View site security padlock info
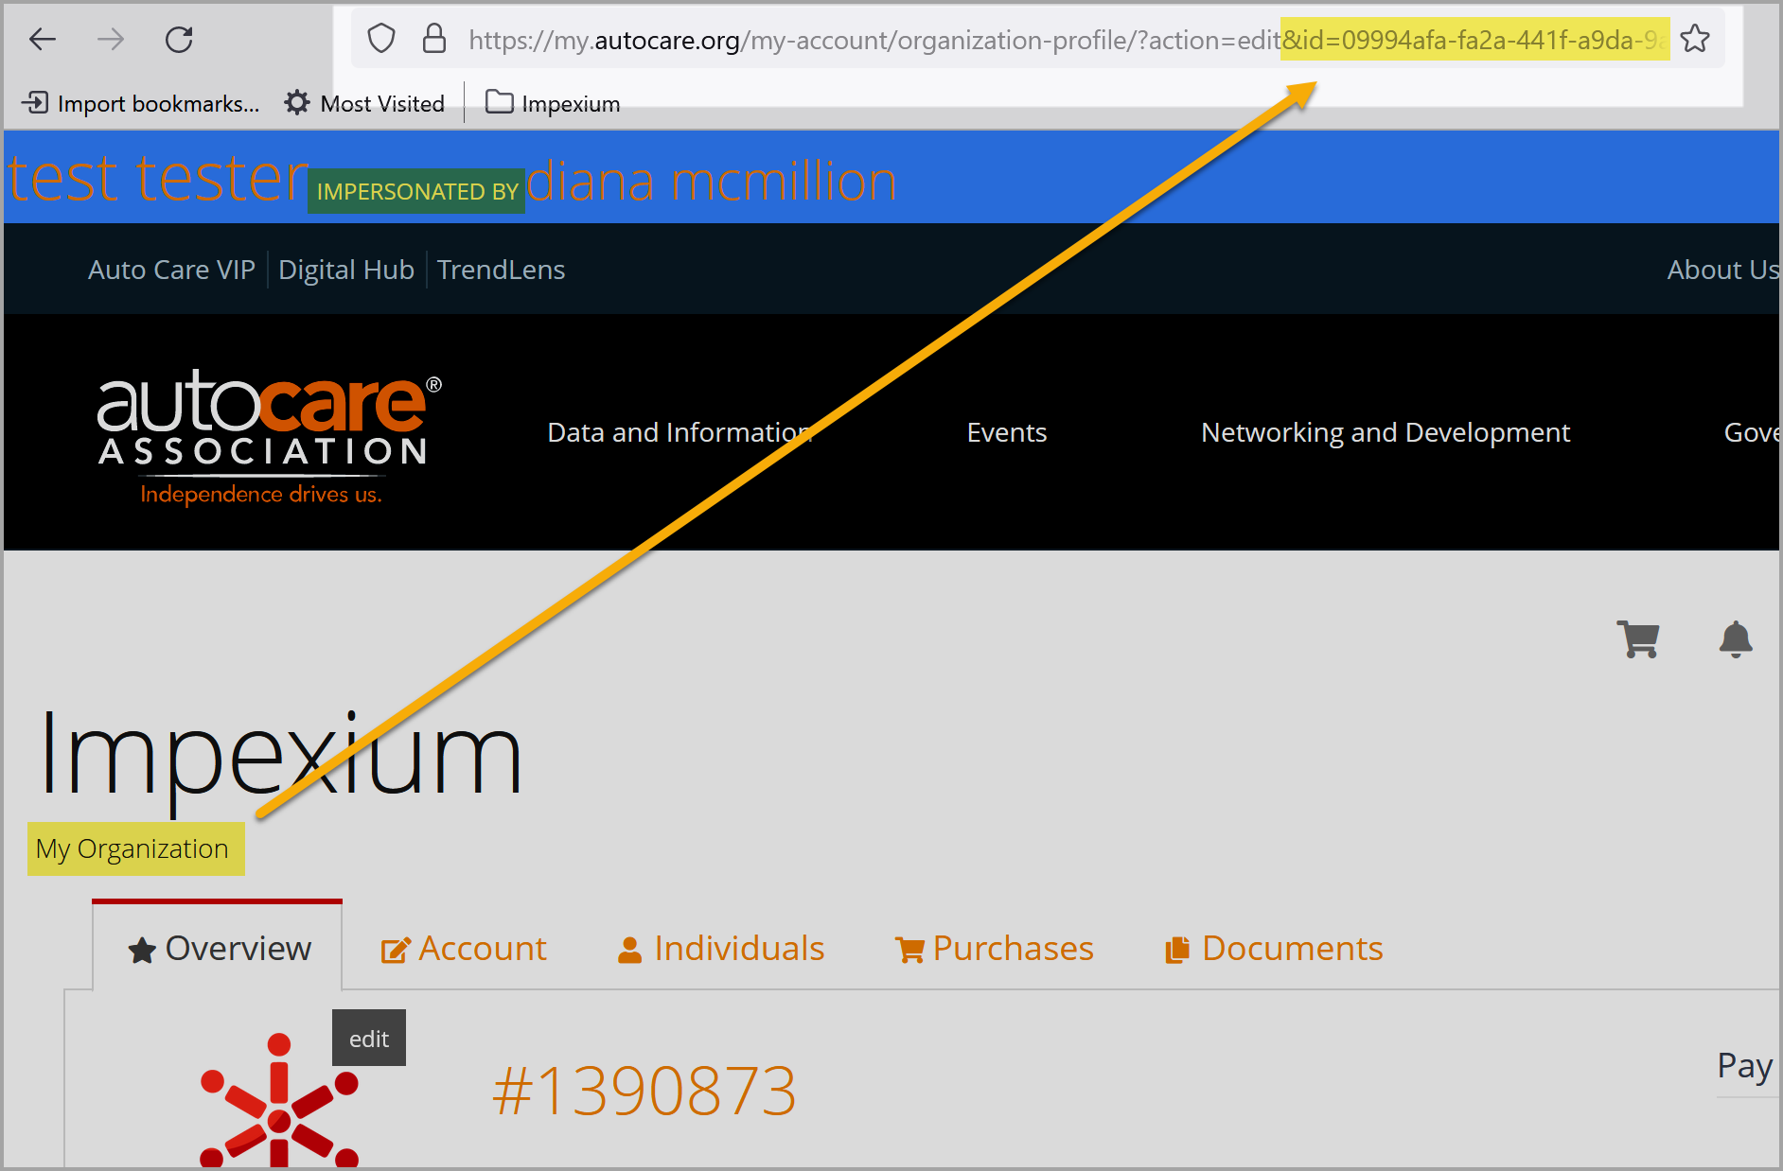The width and height of the screenshot is (1783, 1171). coord(433,39)
